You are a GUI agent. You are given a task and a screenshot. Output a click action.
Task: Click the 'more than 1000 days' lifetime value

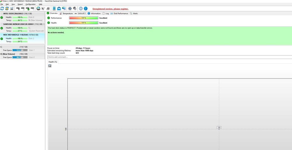tap(85, 50)
